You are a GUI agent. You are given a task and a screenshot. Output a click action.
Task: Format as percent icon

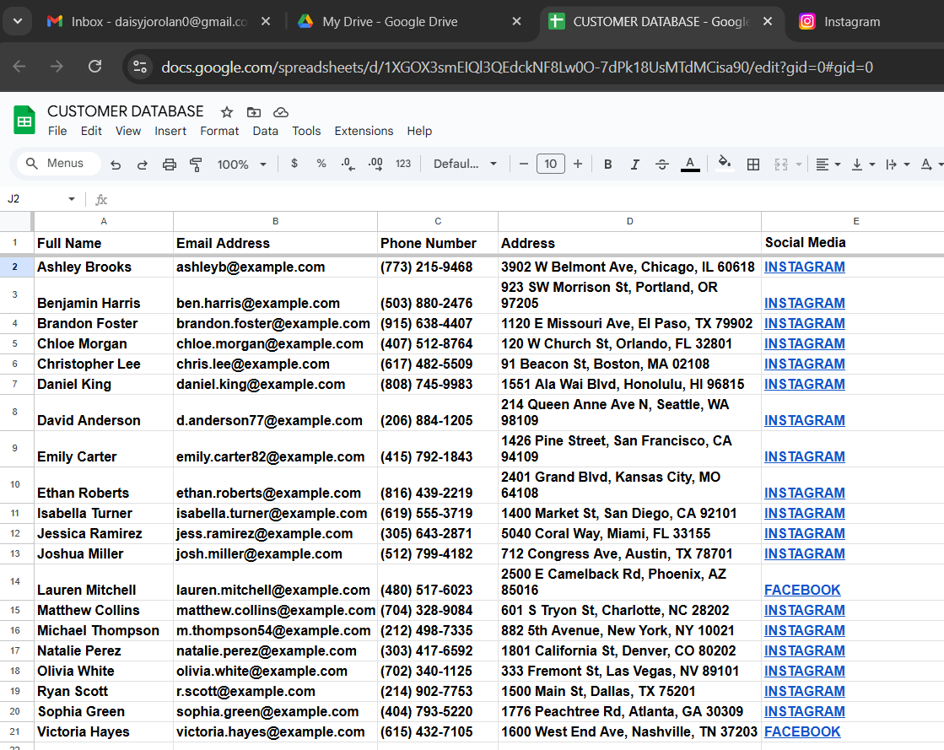coord(321,163)
